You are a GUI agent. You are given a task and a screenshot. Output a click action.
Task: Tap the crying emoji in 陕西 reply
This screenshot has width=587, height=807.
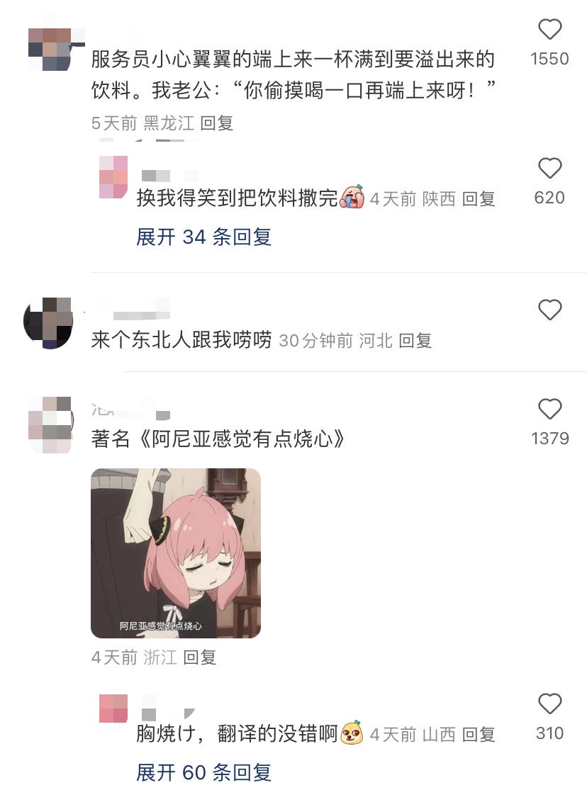coord(353,197)
